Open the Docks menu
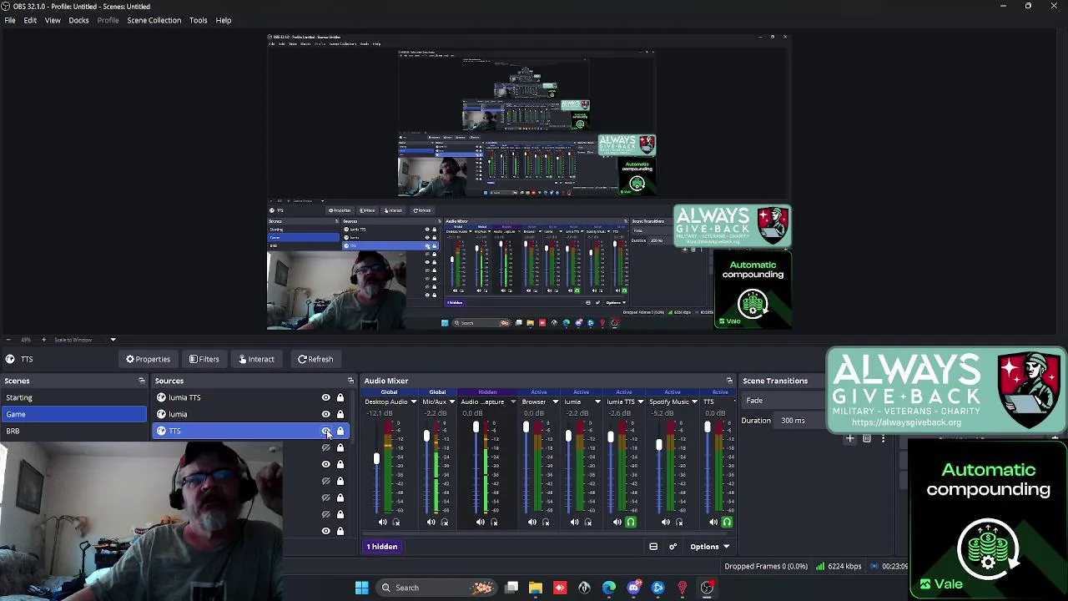 coord(78,20)
